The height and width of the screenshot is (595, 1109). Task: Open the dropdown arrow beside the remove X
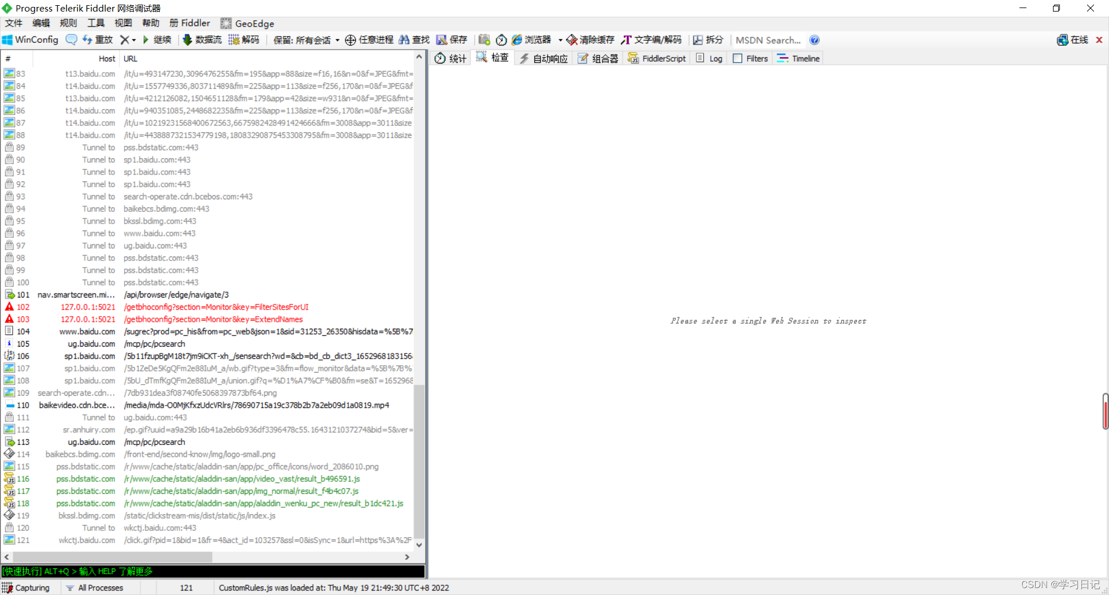coord(134,40)
